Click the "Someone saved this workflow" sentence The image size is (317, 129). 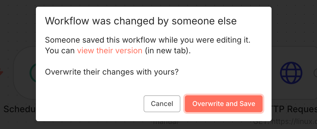pos(148,40)
